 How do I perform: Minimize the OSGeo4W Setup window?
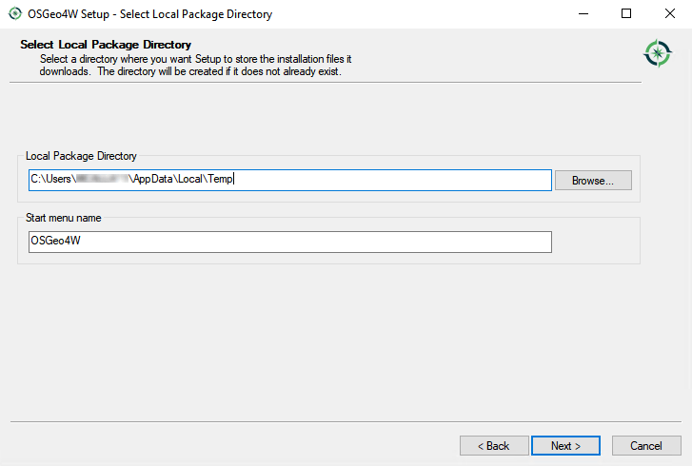582,14
